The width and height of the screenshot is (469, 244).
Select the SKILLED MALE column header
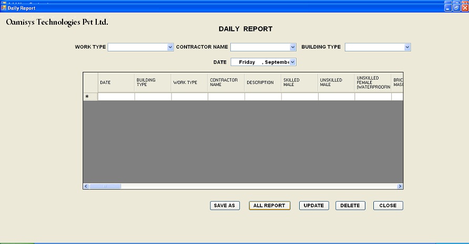299,82
